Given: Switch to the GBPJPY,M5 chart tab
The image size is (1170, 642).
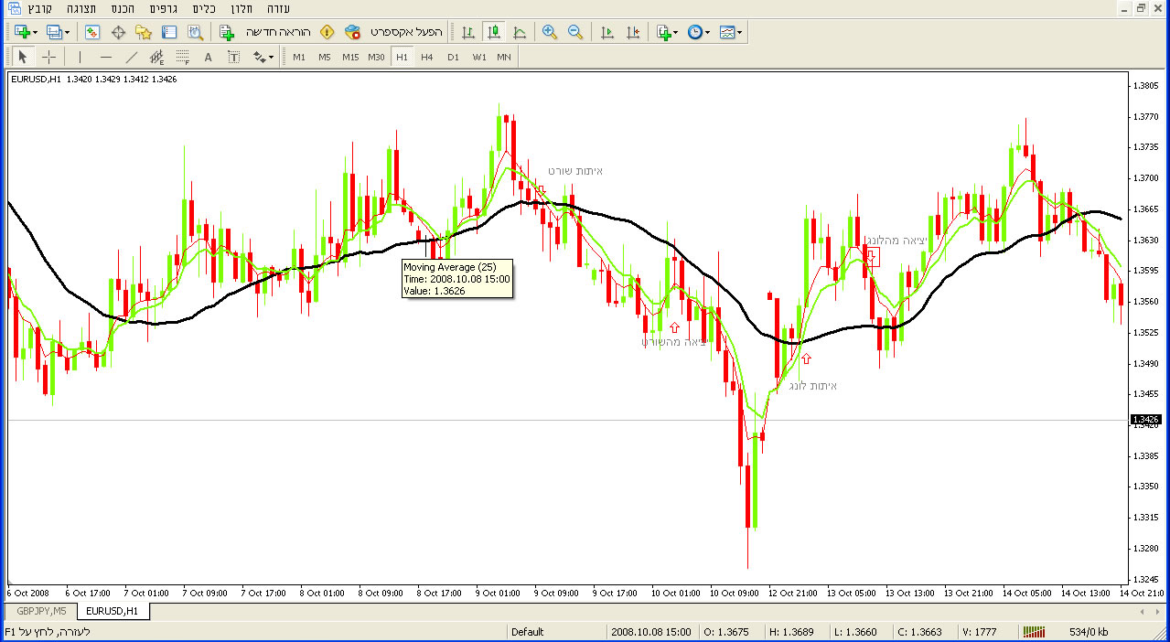Looking at the screenshot, I should pyautogui.click(x=42, y=610).
